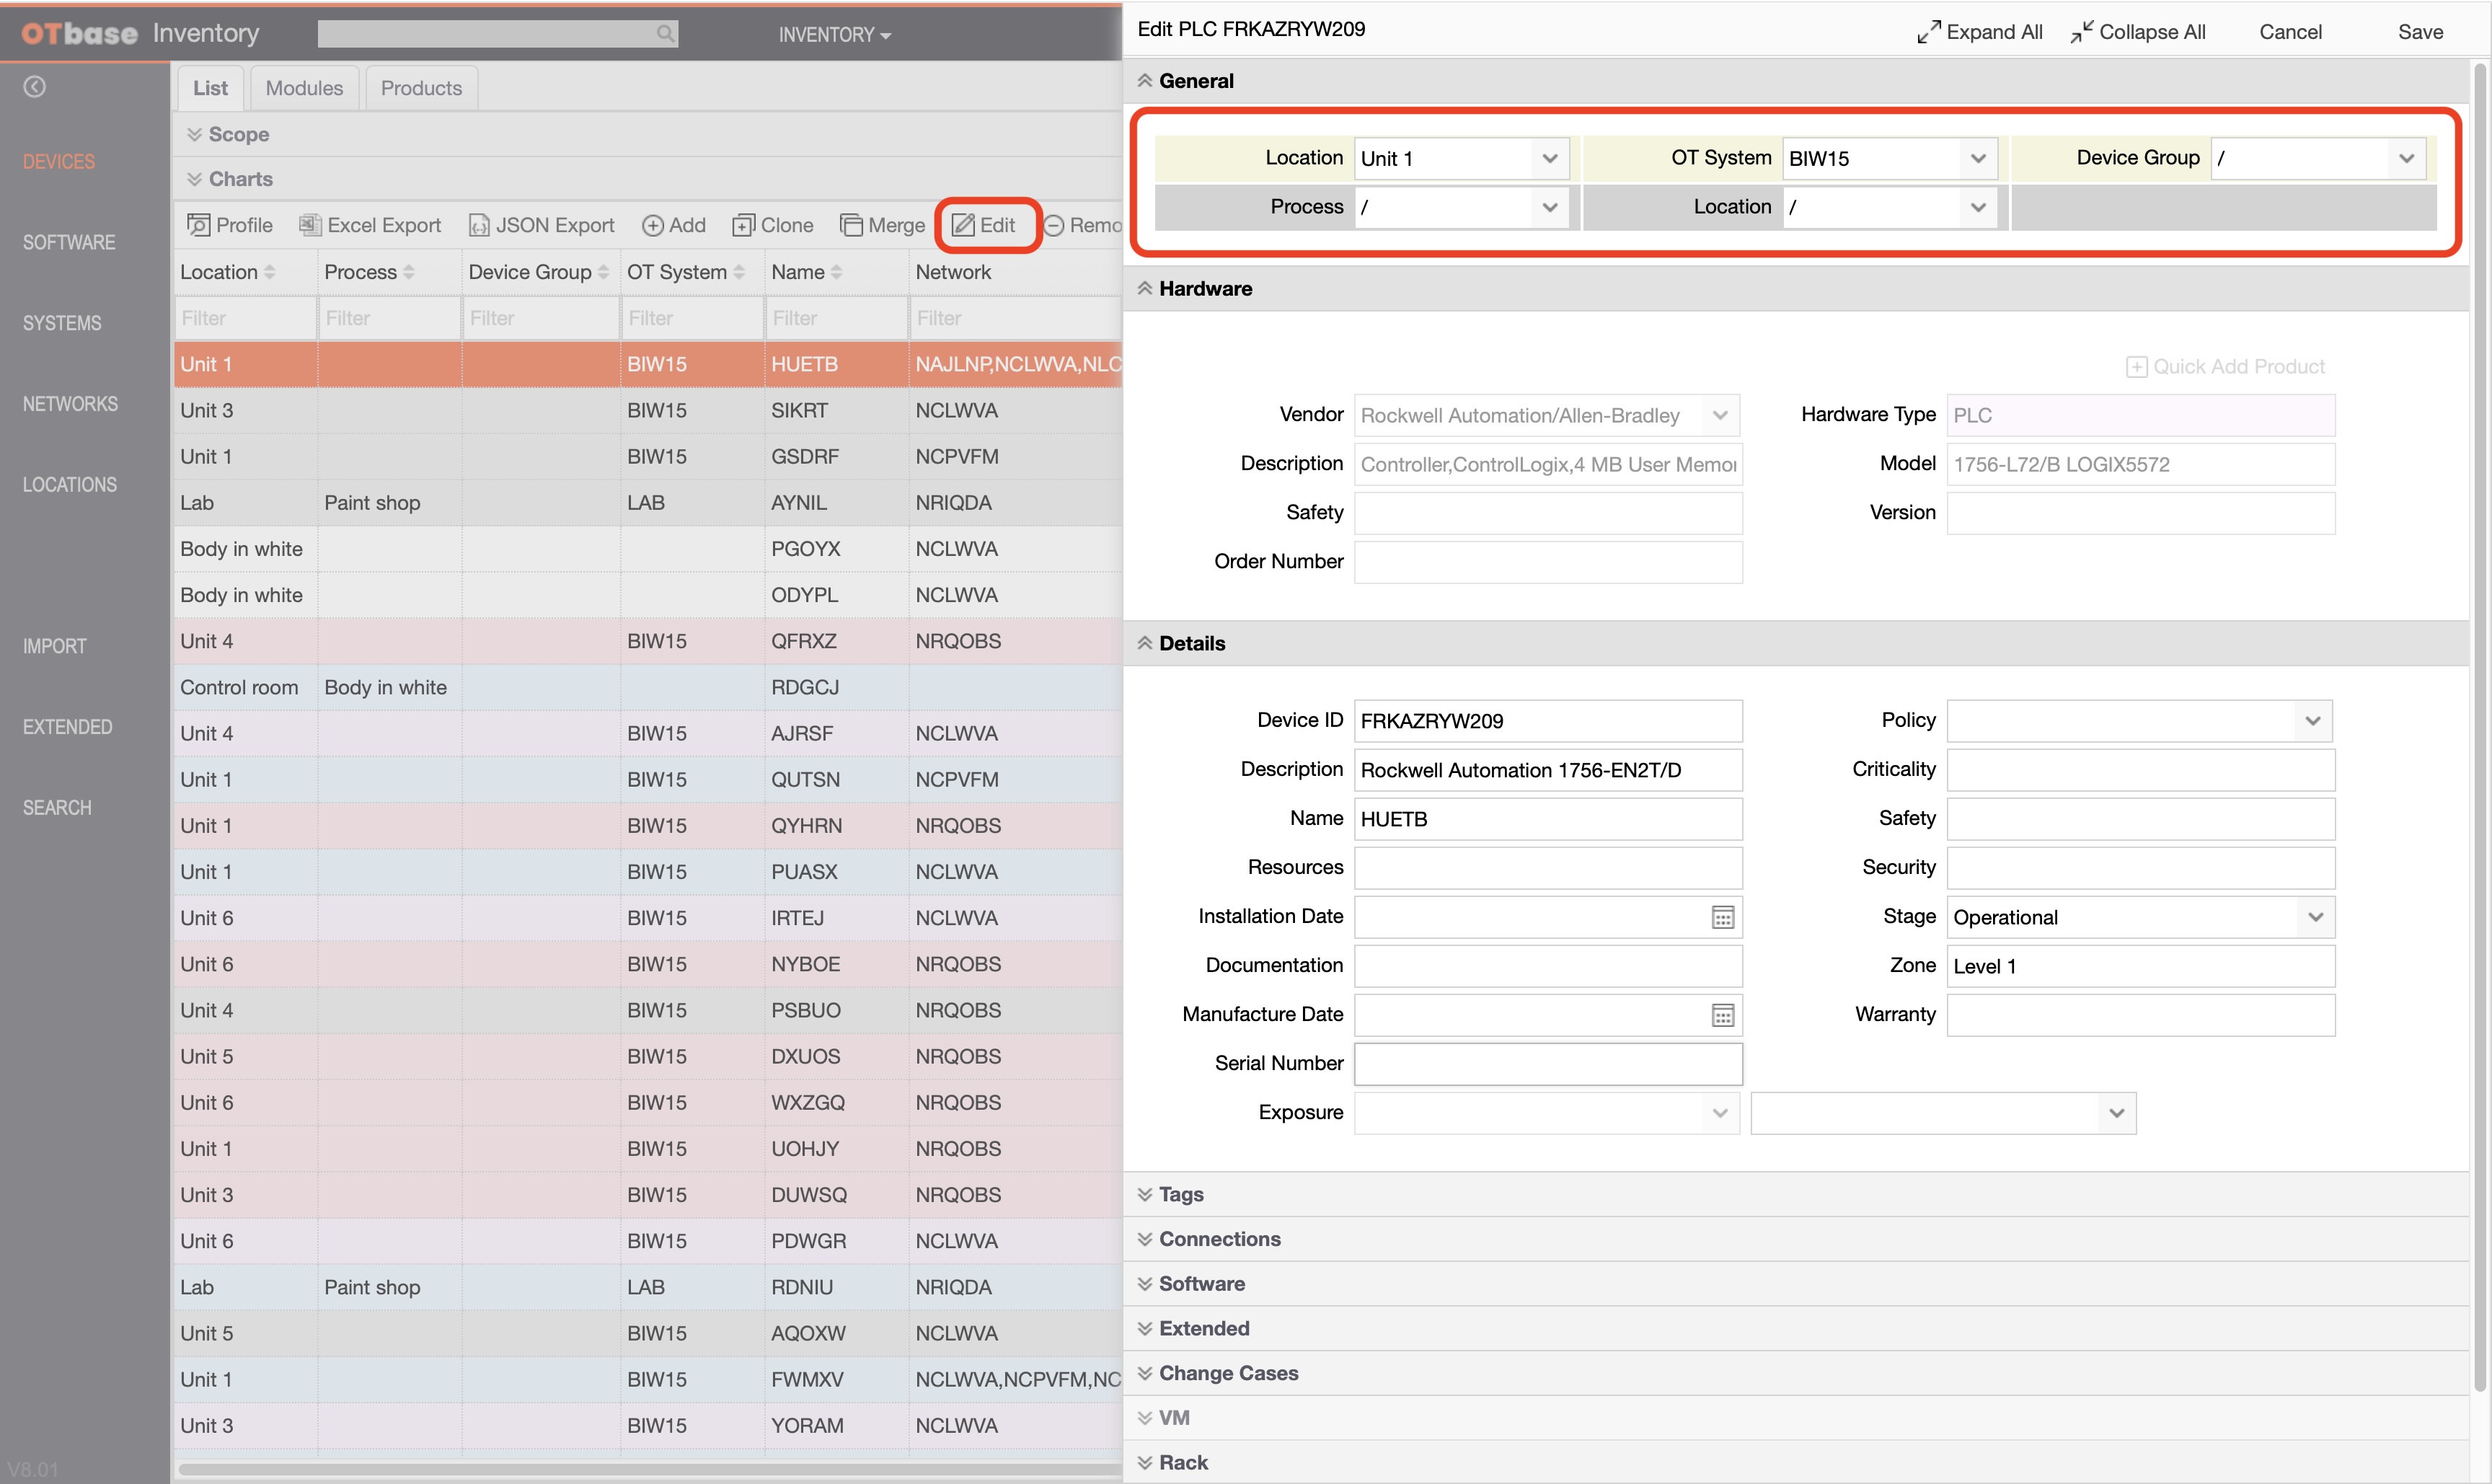
Task: Open LOCATIONS in sidebar
Action: click(x=70, y=485)
